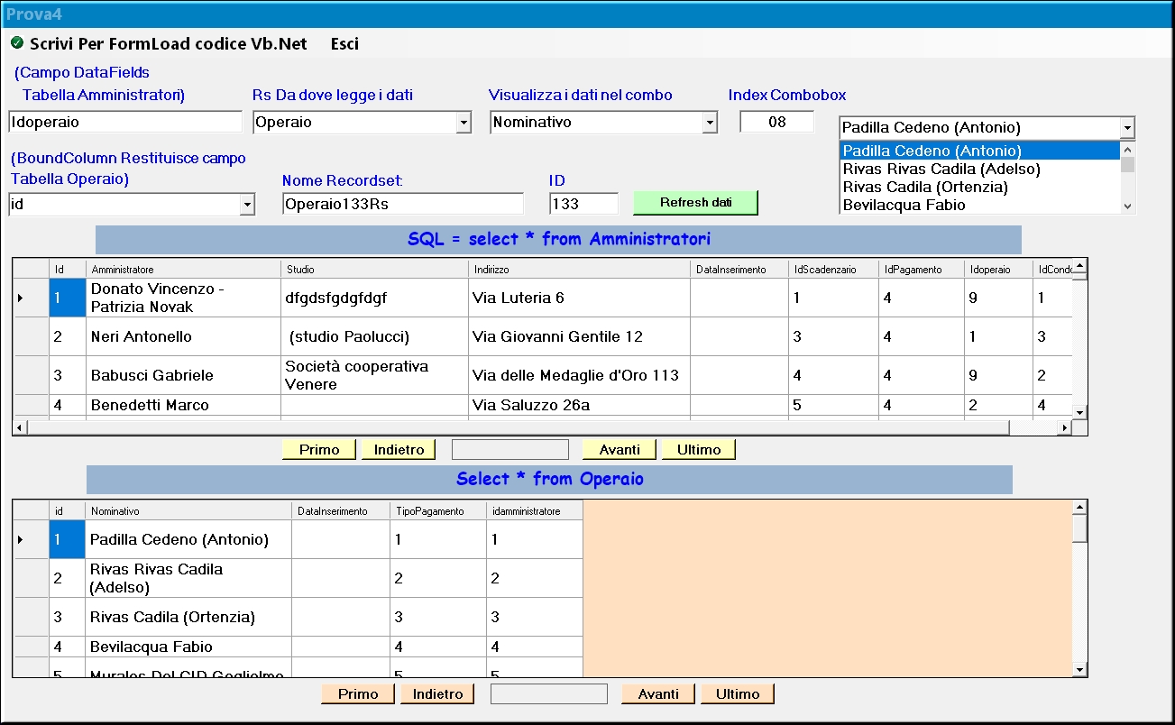Click the orange Avanti button
The image size is (1175, 725).
(x=658, y=693)
